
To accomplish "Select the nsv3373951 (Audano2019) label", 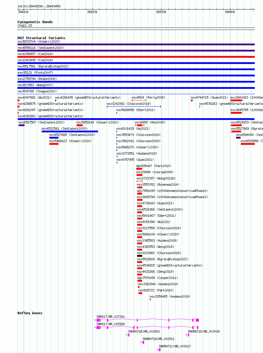I will [x=137, y=153].
